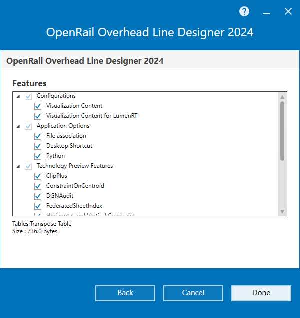Image resolution: width=300 pixels, height=318 pixels.
Task: Select Visualization Content for LumenRT label
Action: pyautogui.click(x=92, y=116)
